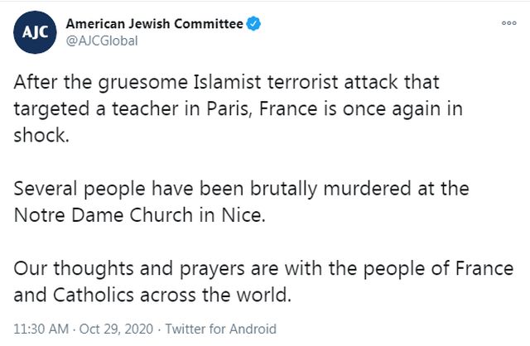
Task: Click the line starting "Several people have been"
Action: 243,188
